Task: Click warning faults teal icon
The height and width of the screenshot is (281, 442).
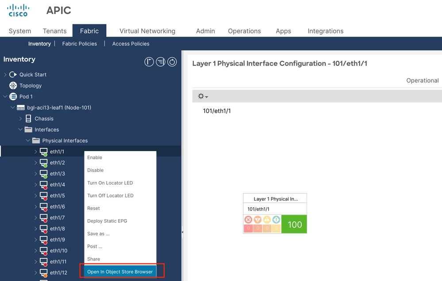Action: tap(276, 219)
